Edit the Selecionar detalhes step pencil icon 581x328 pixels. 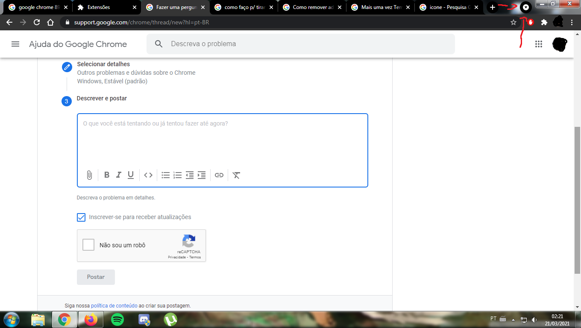click(x=67, y=67)
